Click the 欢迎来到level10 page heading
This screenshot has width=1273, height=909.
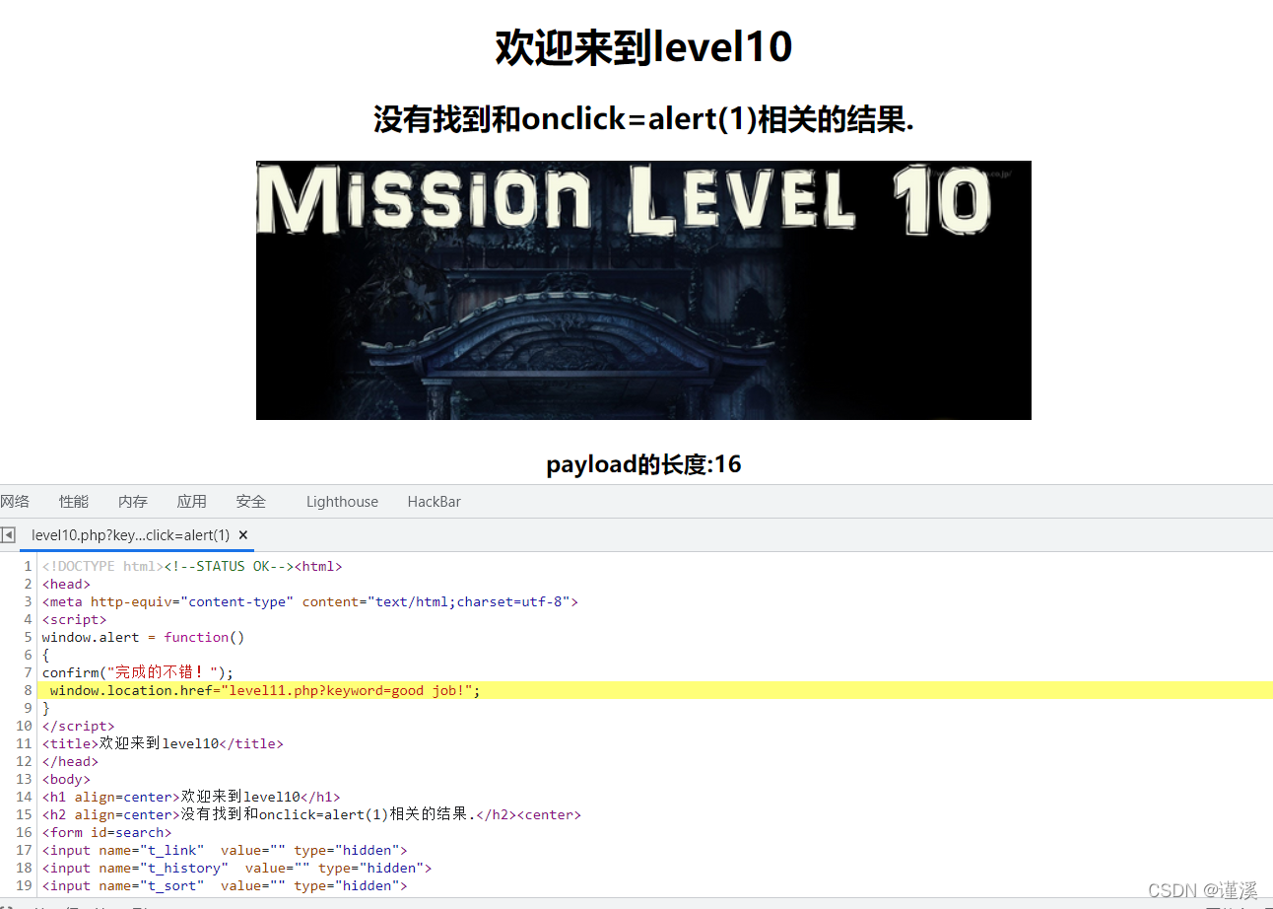643,46
